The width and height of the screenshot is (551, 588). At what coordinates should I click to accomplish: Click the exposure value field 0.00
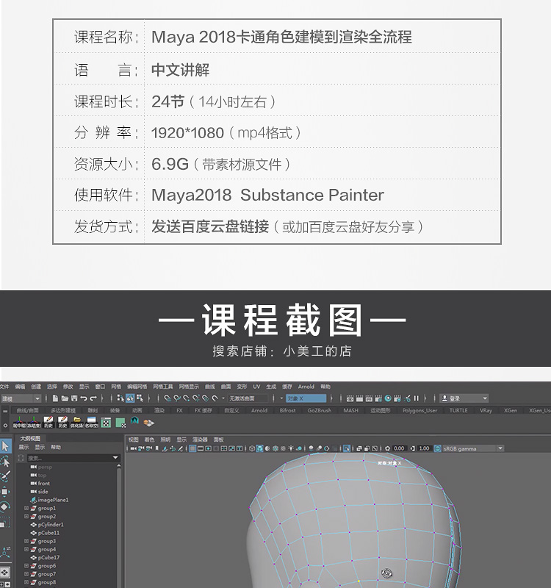pyautogui.click(x=399, y=448)
